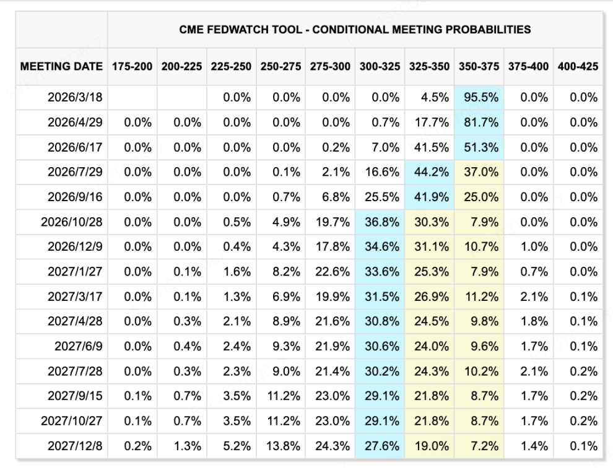Click the CME FedWatch Tool title header
This screenshot has width=613, height=468.
point(355,30)
